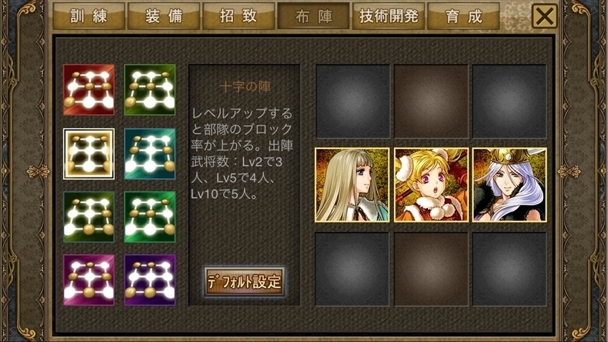This screenshot has width=608, height=342.
Task: Click the empty top-center formation slot
Action: (x=431, y=101)
